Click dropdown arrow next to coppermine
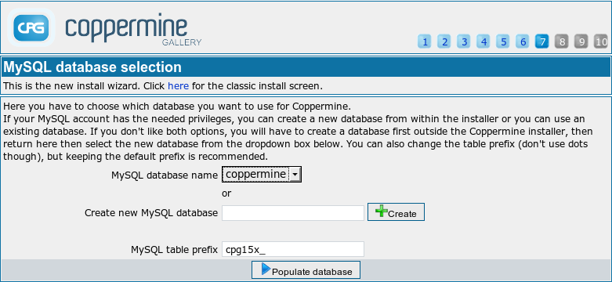Viewport: 612px width, 282px height. (295, 175)
